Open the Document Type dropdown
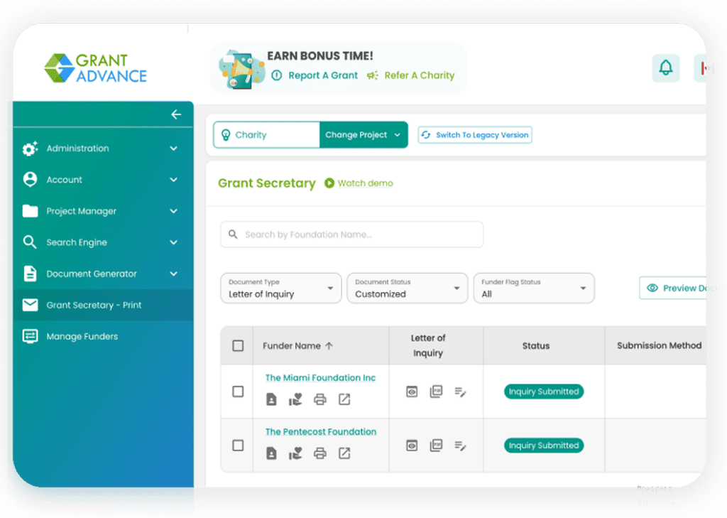Image resolution: width=727 pixels, height=518 pixels. pyautogui.click(x=281, y=288)
